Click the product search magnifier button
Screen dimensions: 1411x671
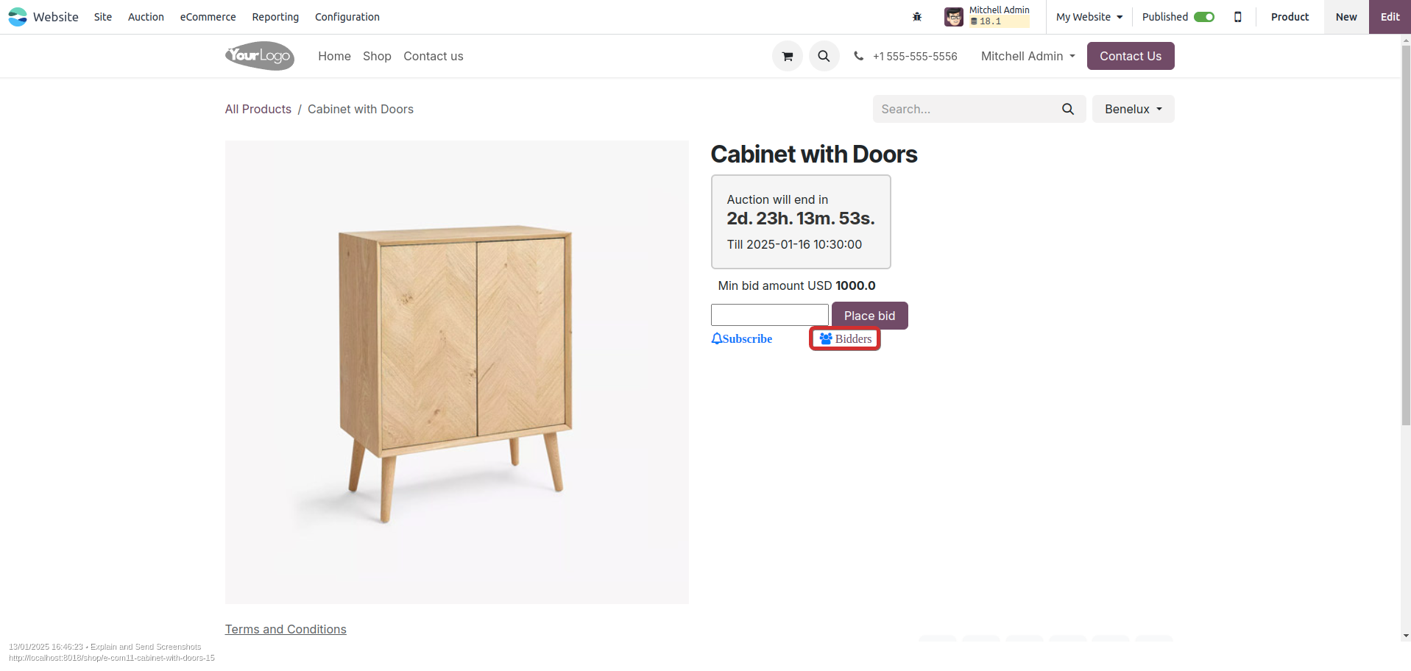(1068, 109)
